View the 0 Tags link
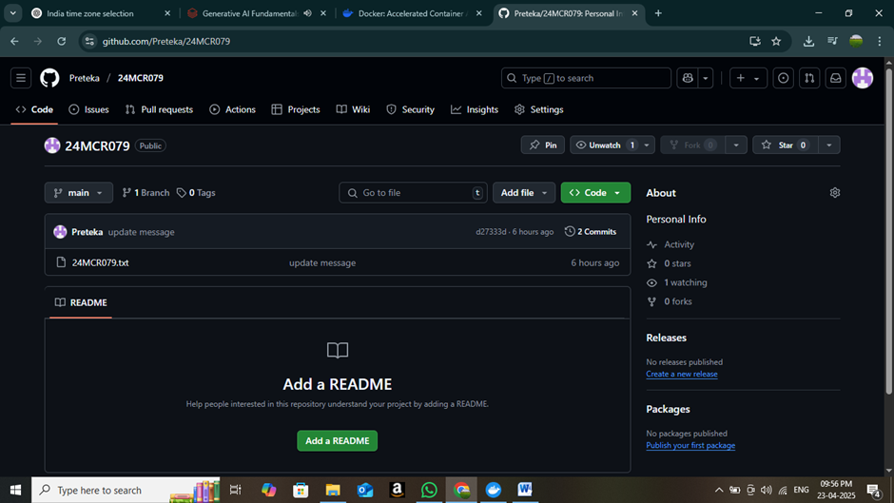Screen dimensions: 894x503 [x=196, y=193]
